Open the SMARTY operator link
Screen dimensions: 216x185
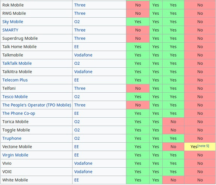click(10, 30)
